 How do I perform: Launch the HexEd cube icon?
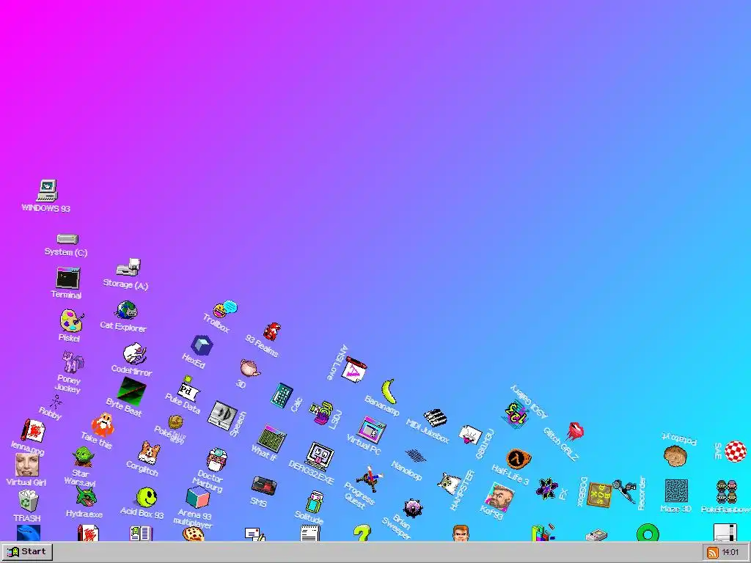point(201,345)
